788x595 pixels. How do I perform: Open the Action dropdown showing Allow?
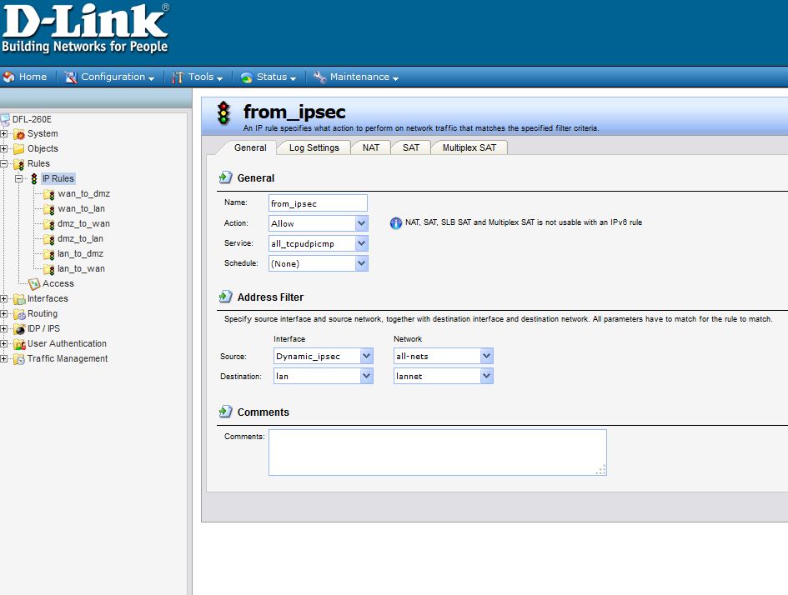point(319,223)
